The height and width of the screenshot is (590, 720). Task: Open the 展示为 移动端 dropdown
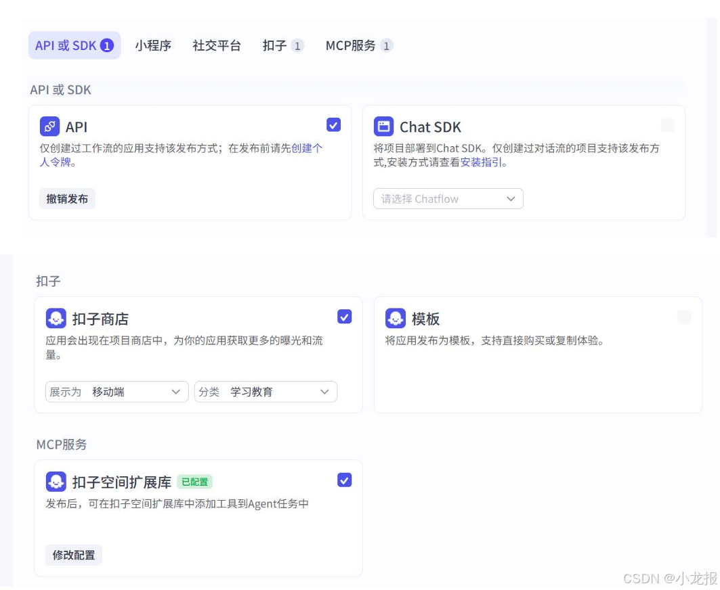(x=117, y=391)
